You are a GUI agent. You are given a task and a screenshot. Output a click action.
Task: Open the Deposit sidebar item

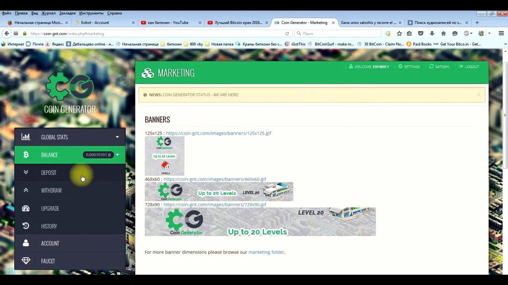[x=70, y=173]
